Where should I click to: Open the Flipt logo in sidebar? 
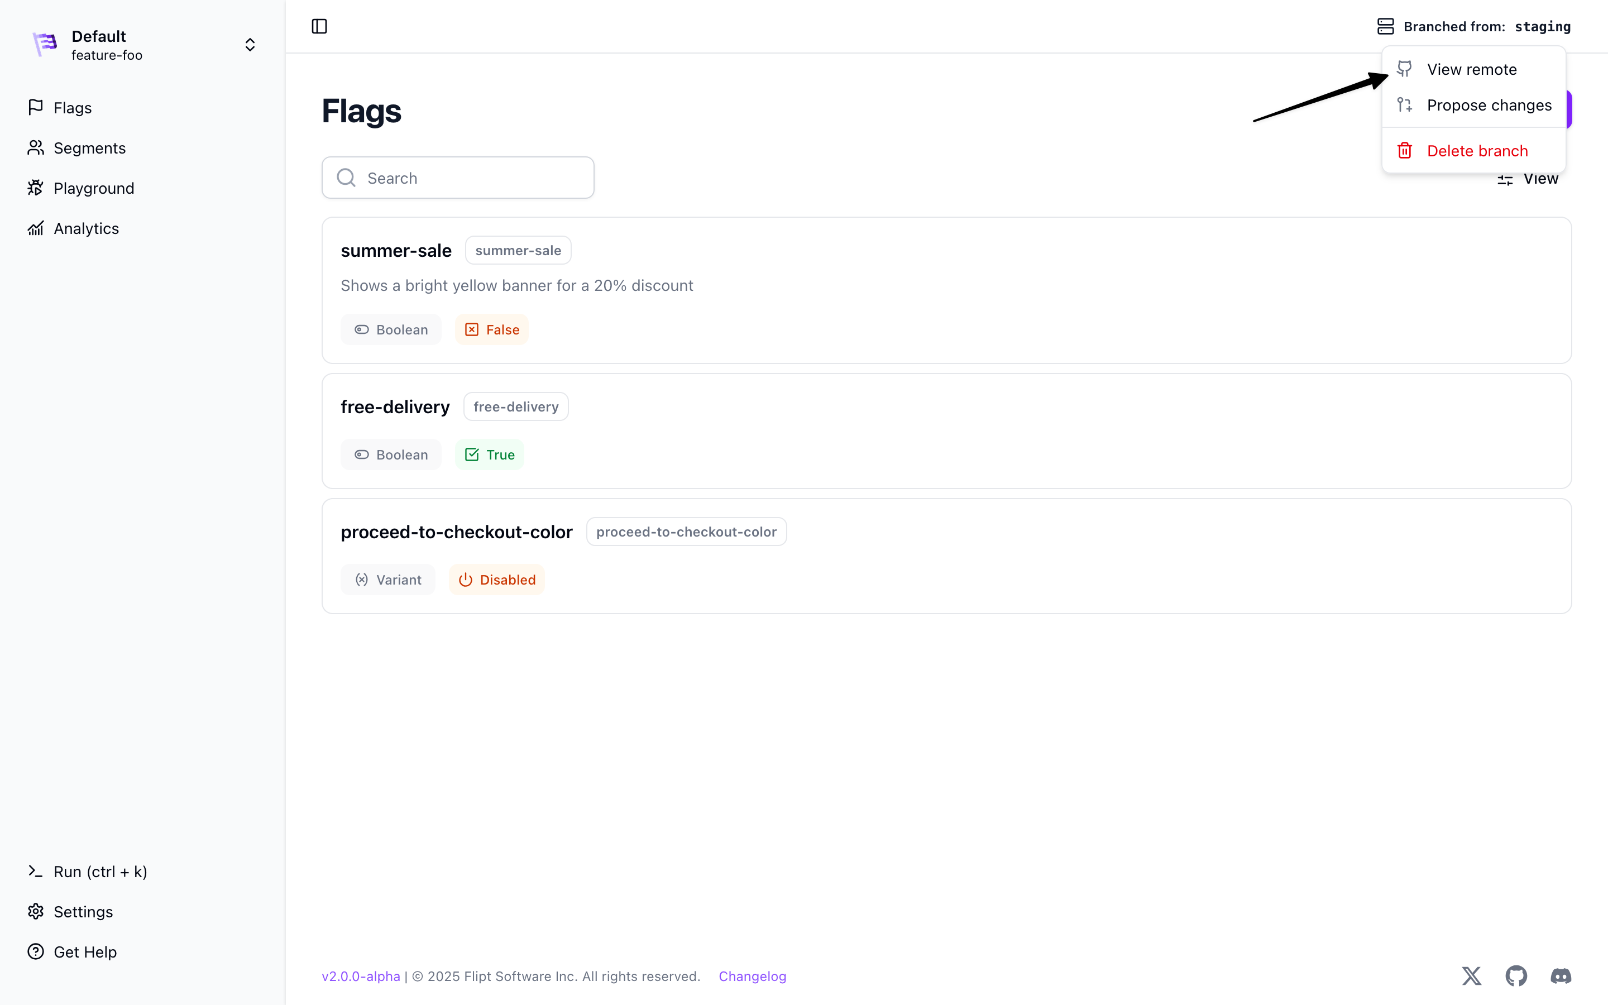click(x=45, y=45)
